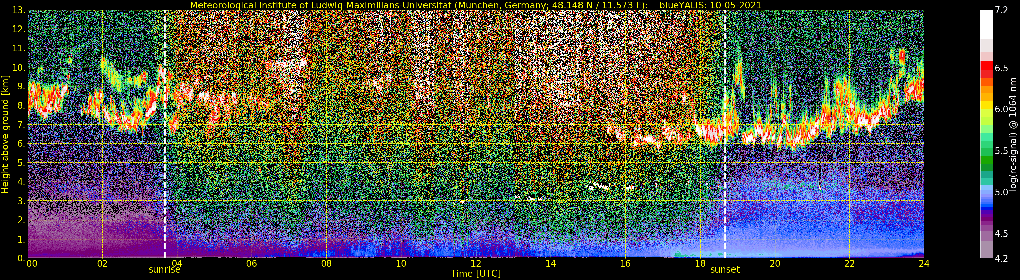
Task: Click the x-axis tick label '18'
Action: click(x=700, y=264)
